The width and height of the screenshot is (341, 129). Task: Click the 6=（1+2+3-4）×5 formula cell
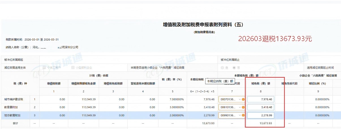202,92
